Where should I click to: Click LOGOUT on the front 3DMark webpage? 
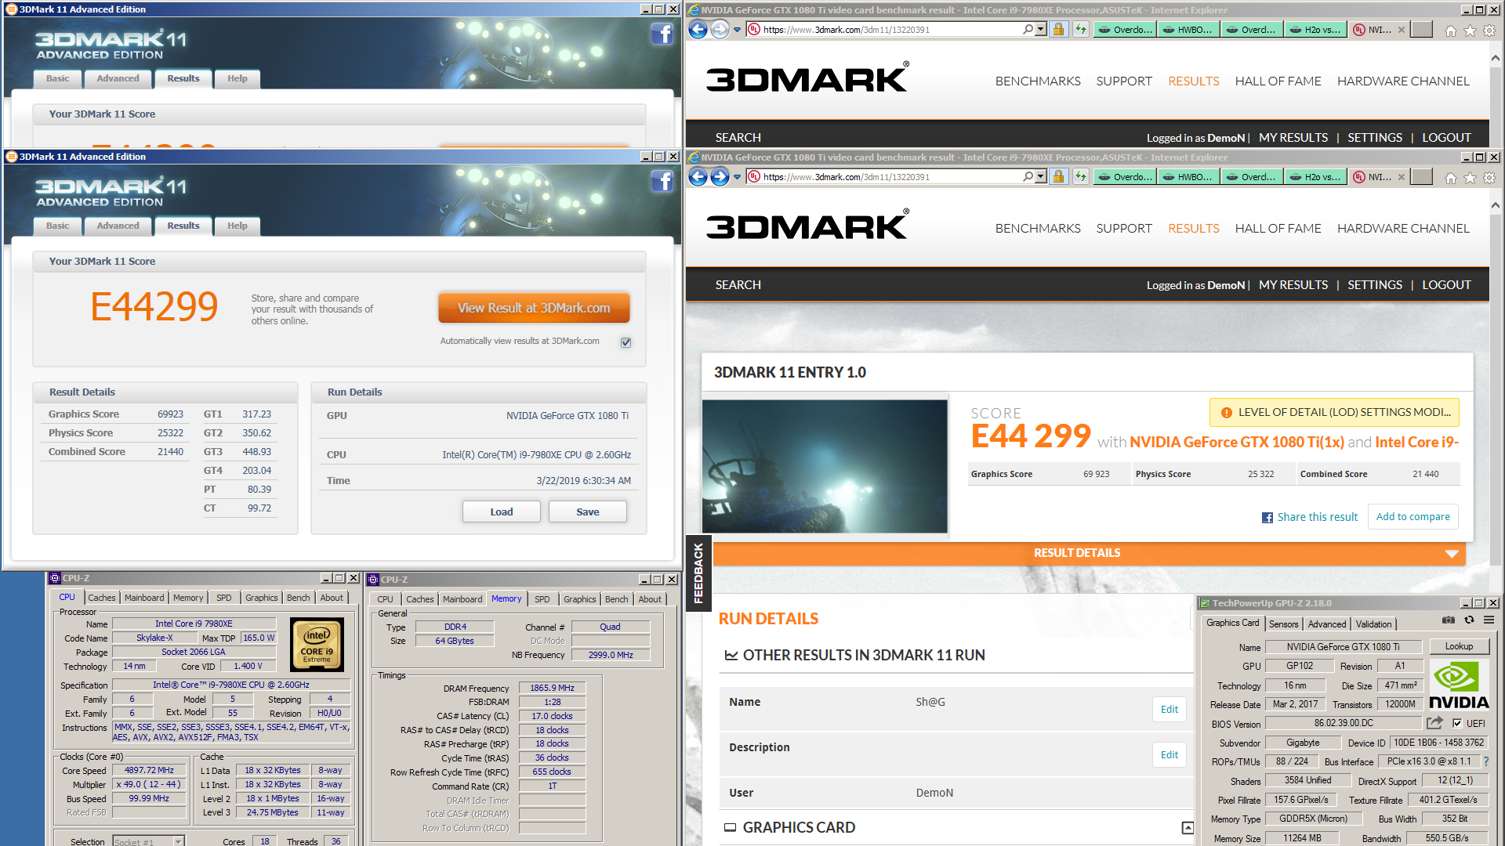click(x=1446, y=285)
